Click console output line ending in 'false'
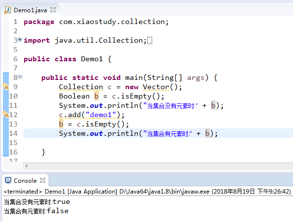 pyautogui.click(x=36, y=211)
